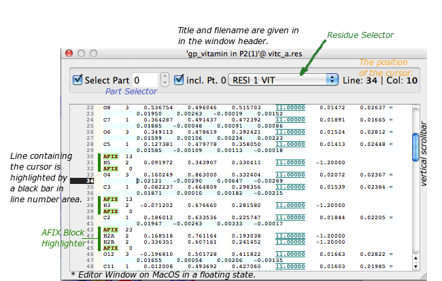Click the Select Part number field
Viewport: 442px width, 281px height.
(x=145, y=80)
